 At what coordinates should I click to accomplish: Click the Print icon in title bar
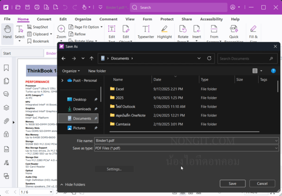[37, 8]
